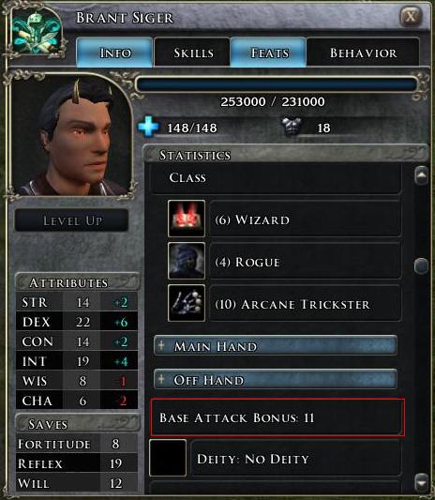Click the character emblem icon beside the name
The width and height of the screenshot is (435, 500).
click(36, 32)
